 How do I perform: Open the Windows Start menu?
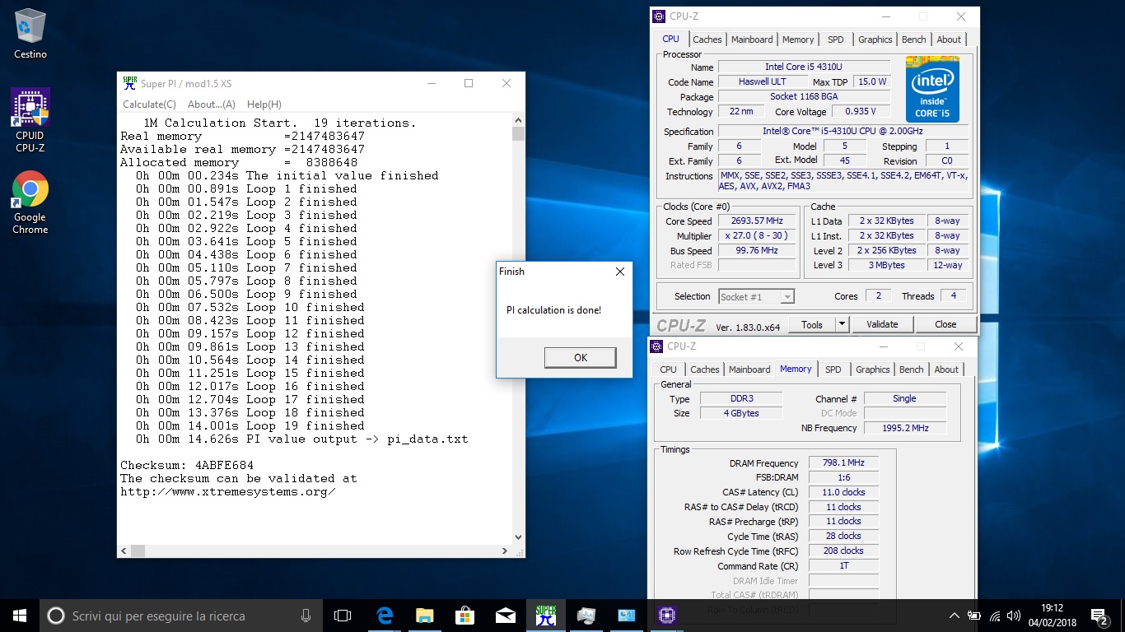[19, 615]
